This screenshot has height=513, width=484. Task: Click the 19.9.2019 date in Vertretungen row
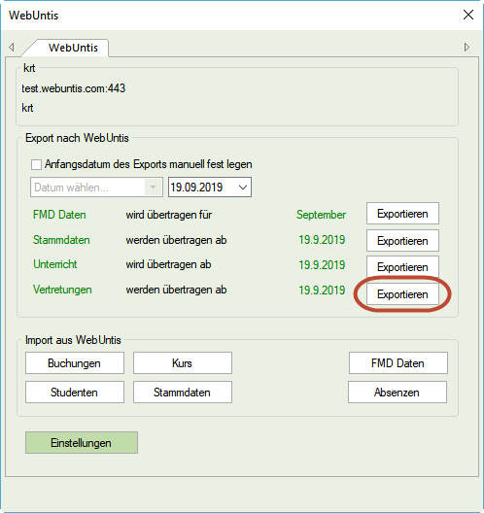322,291
